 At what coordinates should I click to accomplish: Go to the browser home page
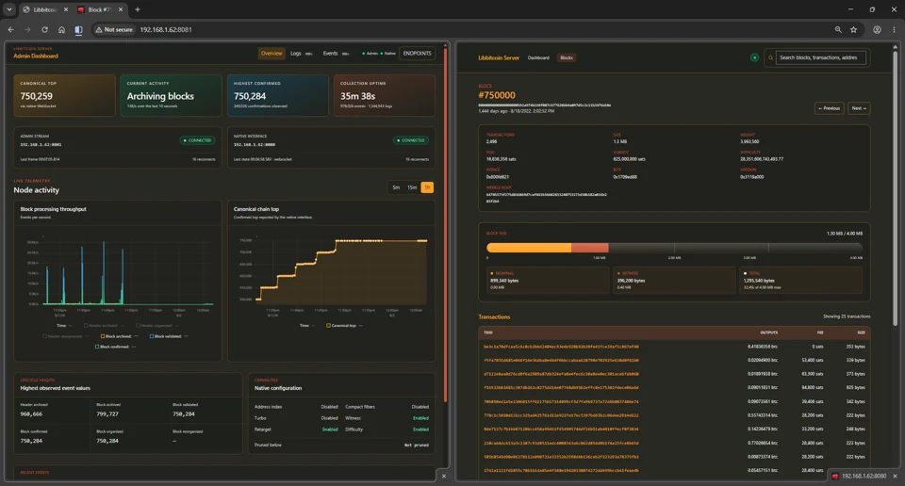click(62, 29)
